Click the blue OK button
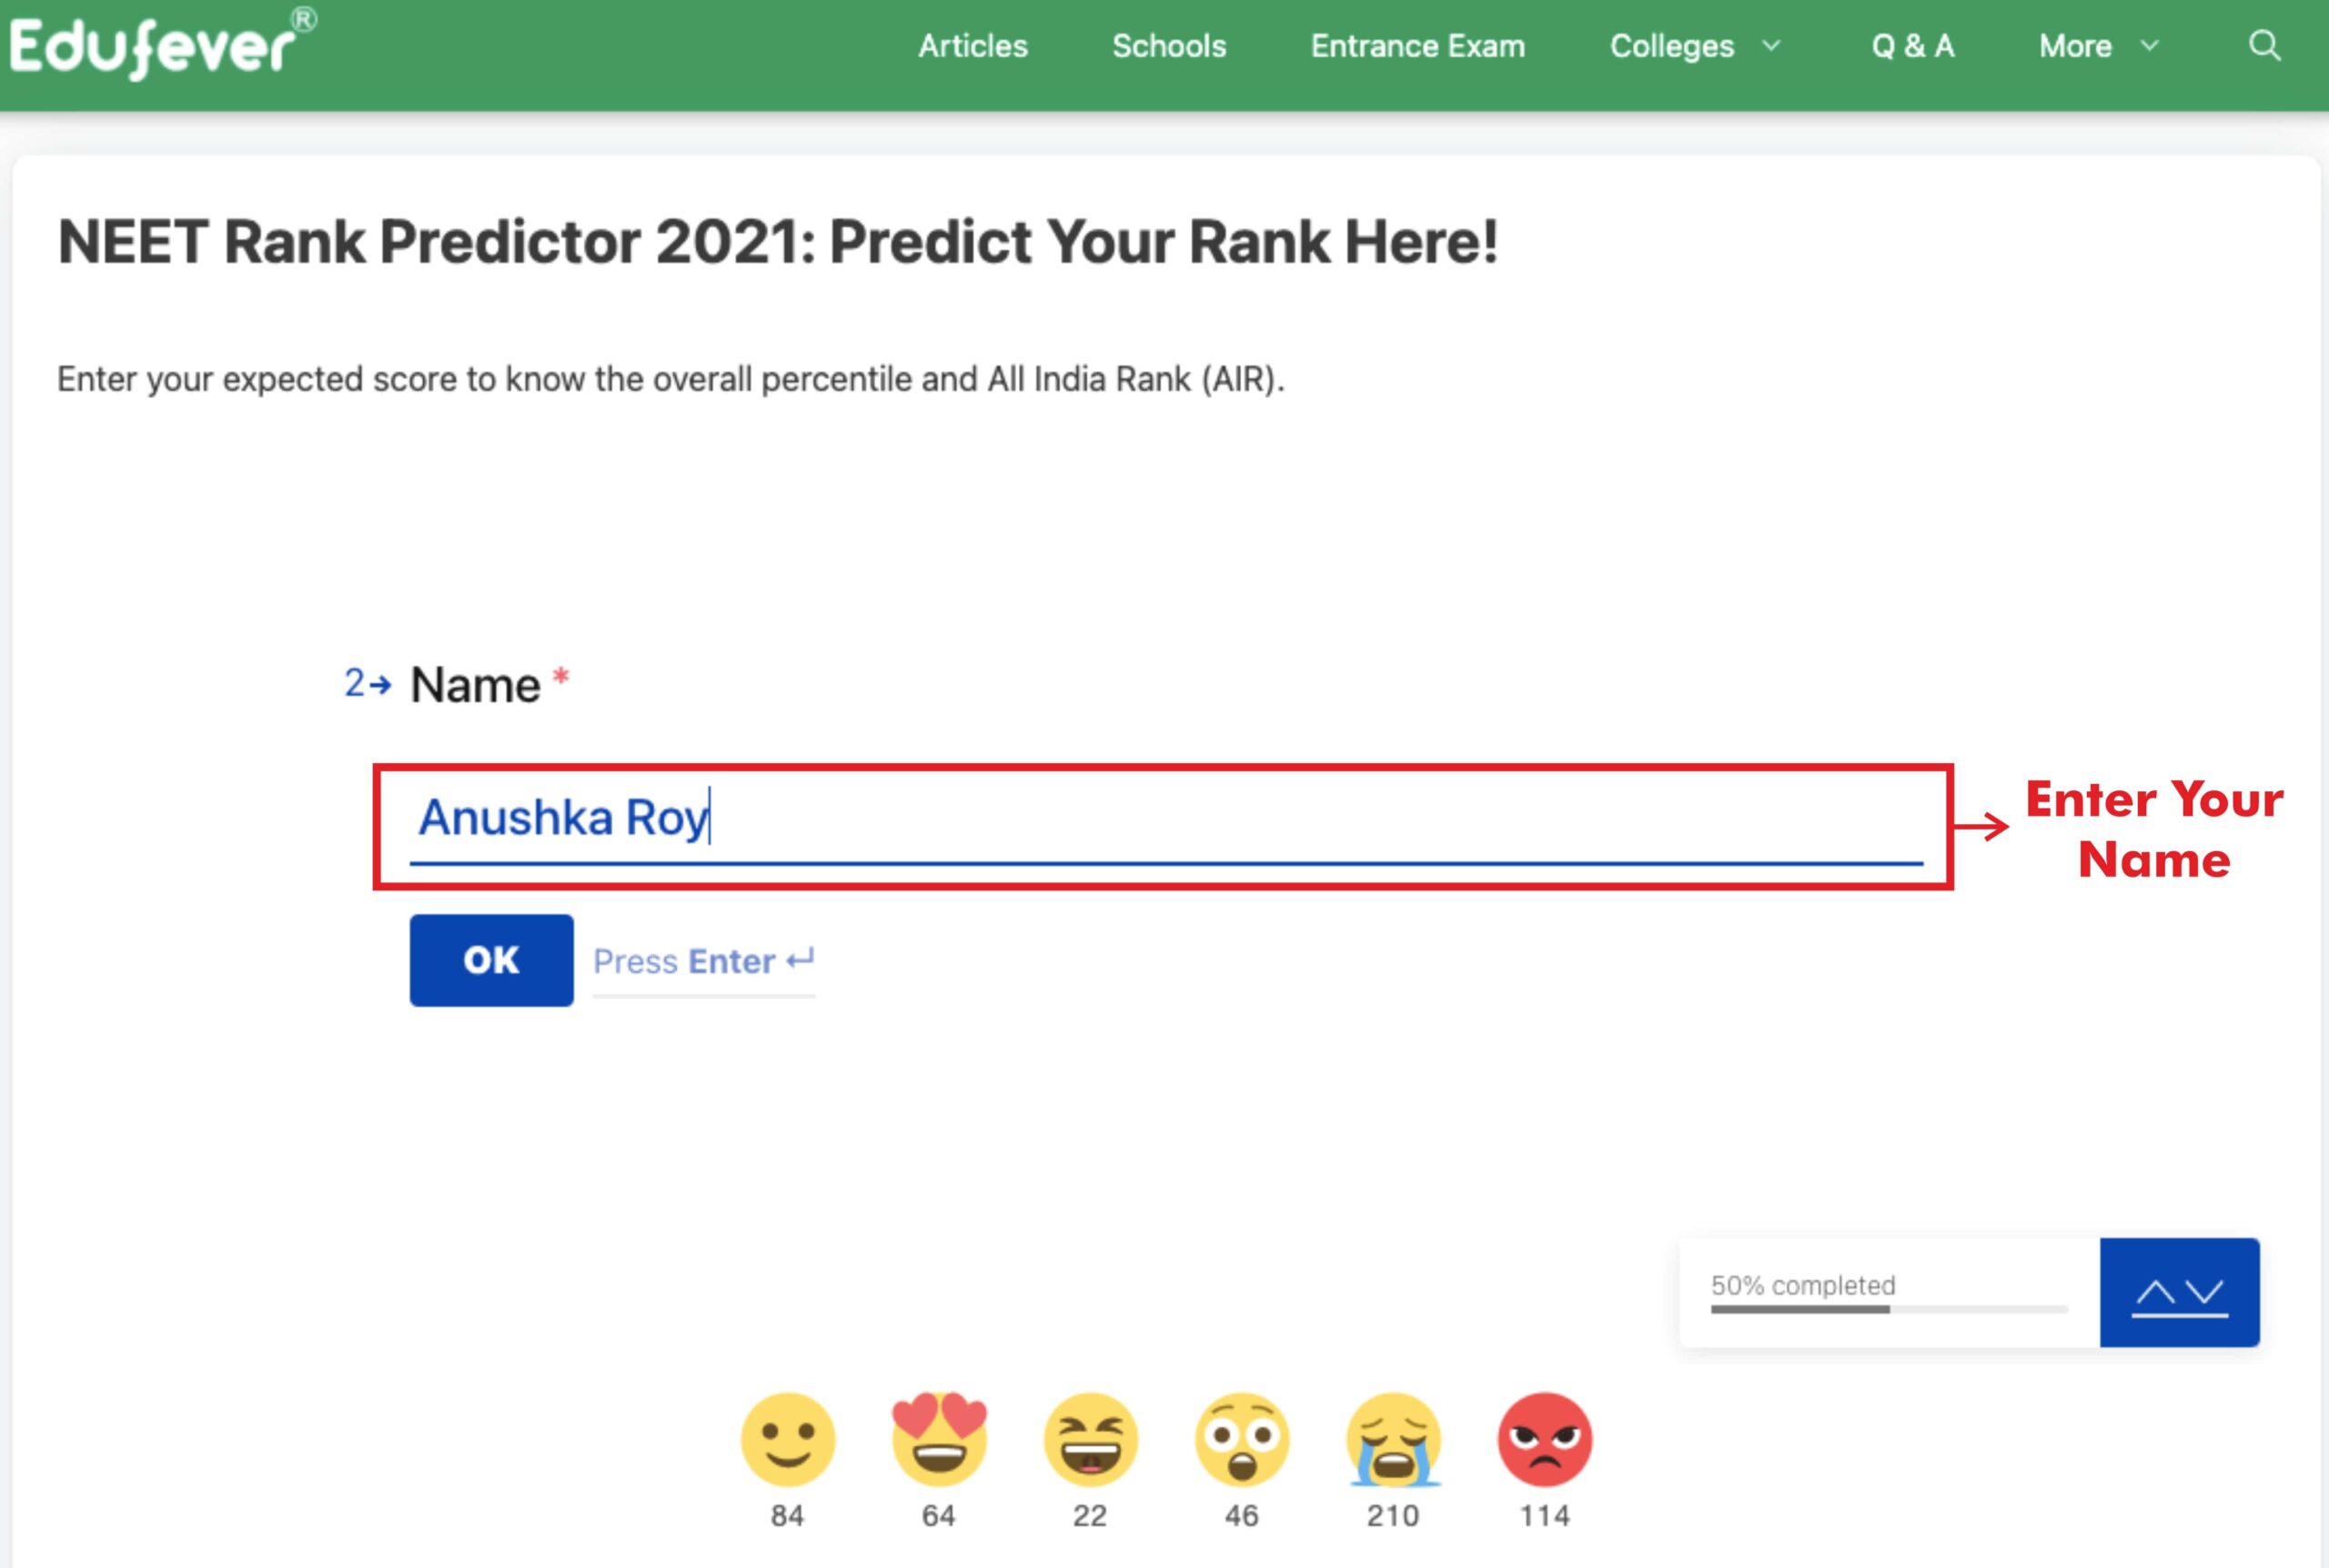Screen dimensions: 2329x1568 click(491, 960)
